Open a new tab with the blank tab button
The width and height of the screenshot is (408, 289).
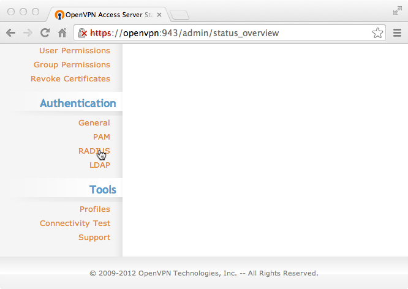coord(179,15)
